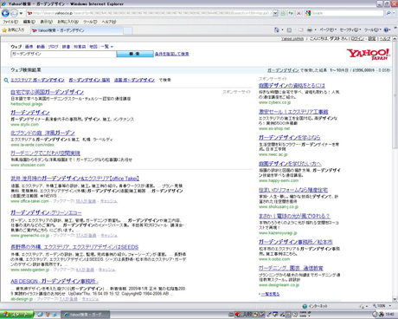Click related search ガーデンデザイン 福岡

pyautogui.click(x=89, y=80)
